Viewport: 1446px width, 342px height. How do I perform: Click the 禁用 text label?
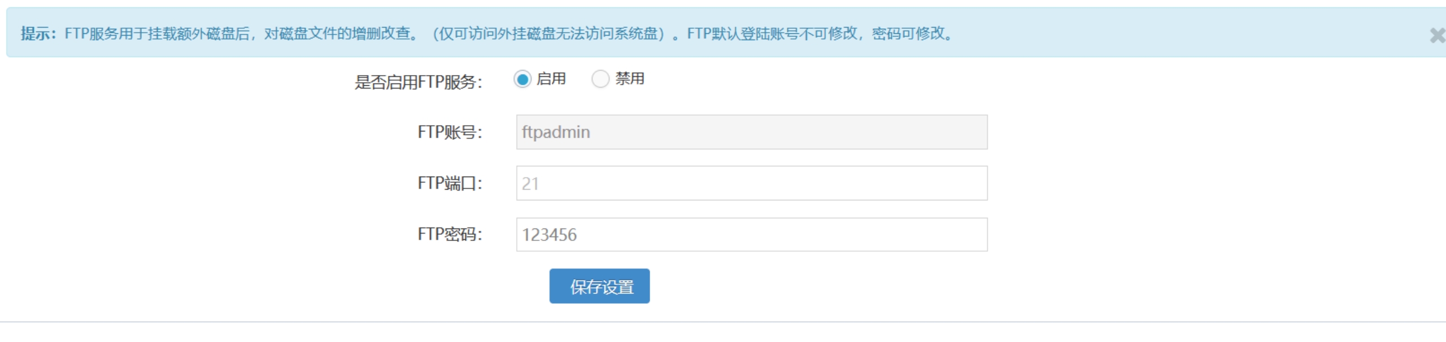coord(630,78)
